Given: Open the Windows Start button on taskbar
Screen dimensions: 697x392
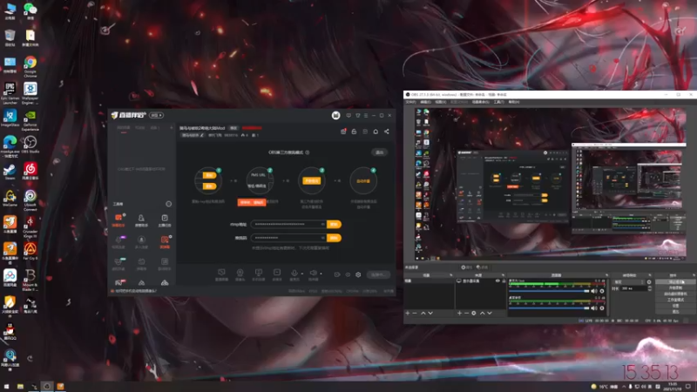Looking at the screenshot, I should click(6, 386).
